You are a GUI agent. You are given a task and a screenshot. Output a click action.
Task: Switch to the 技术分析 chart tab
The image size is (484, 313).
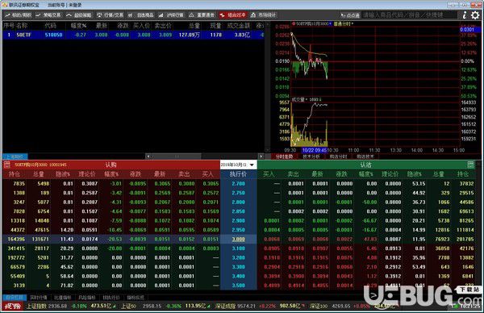(x=311, y=156)
